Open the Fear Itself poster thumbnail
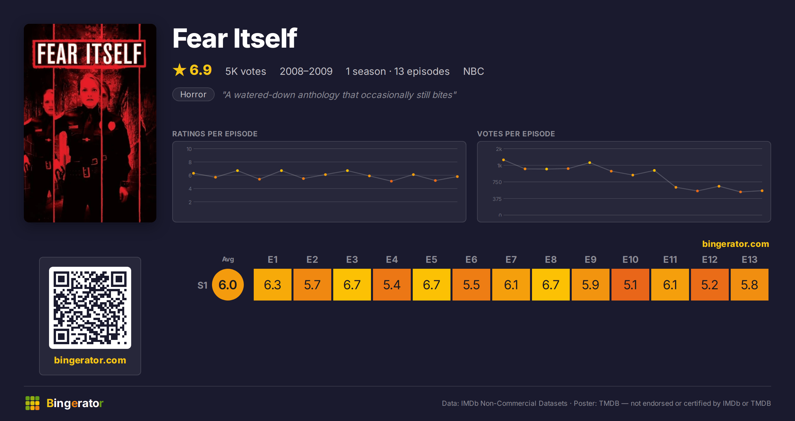This screenshot has height=421, width=795. point(90,123)
